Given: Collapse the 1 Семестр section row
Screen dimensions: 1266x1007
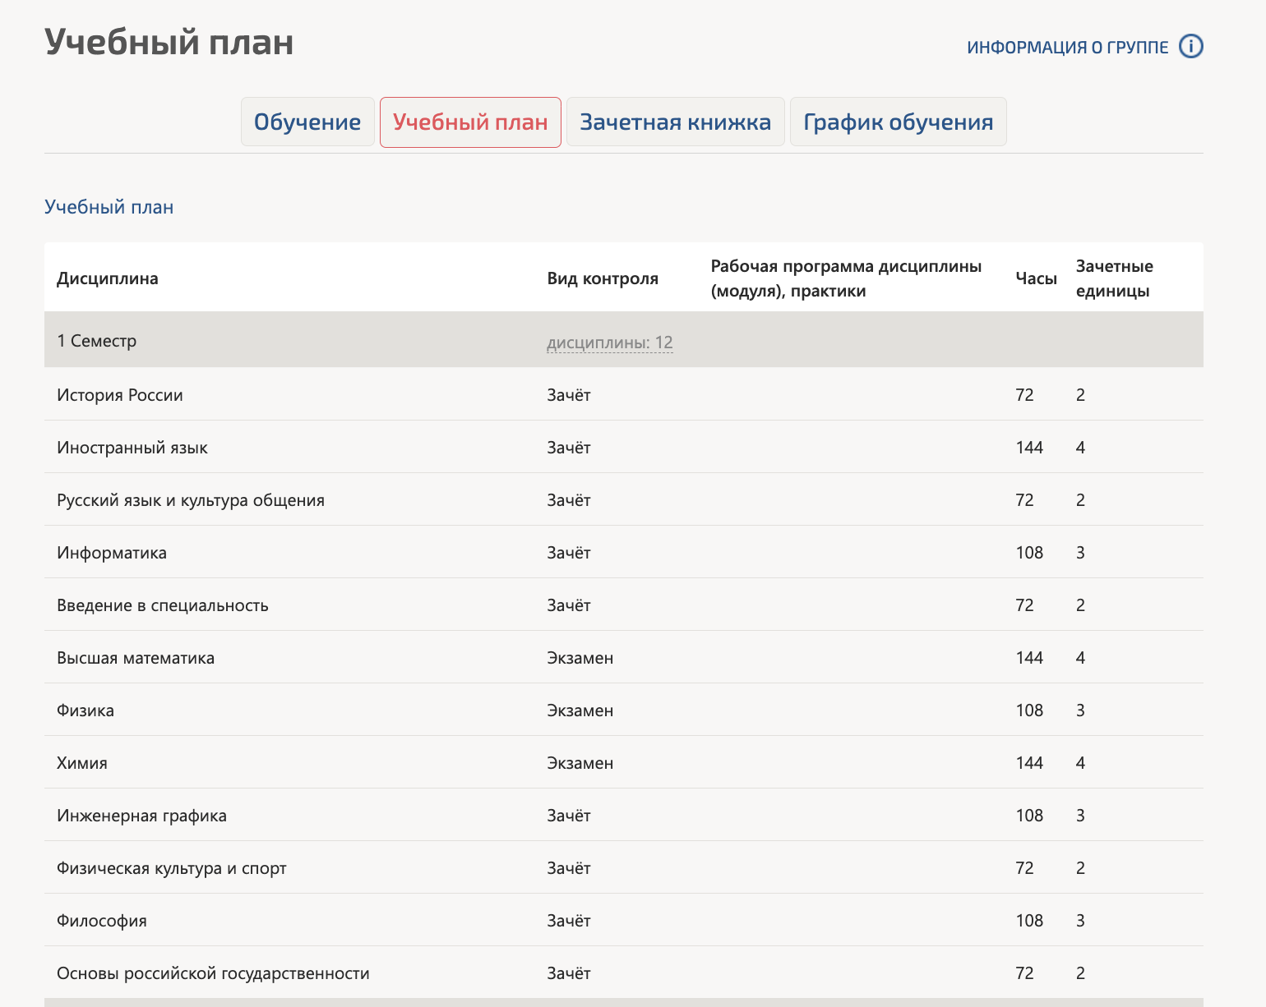Looking at the screenshot, I should tap(624, 340).
